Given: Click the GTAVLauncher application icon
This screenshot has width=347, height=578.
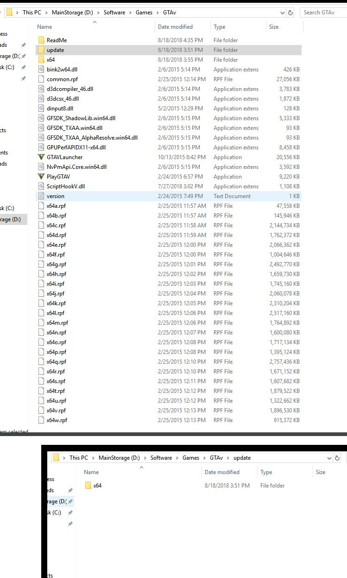Looking at the screenshot, I should point(41,157).
